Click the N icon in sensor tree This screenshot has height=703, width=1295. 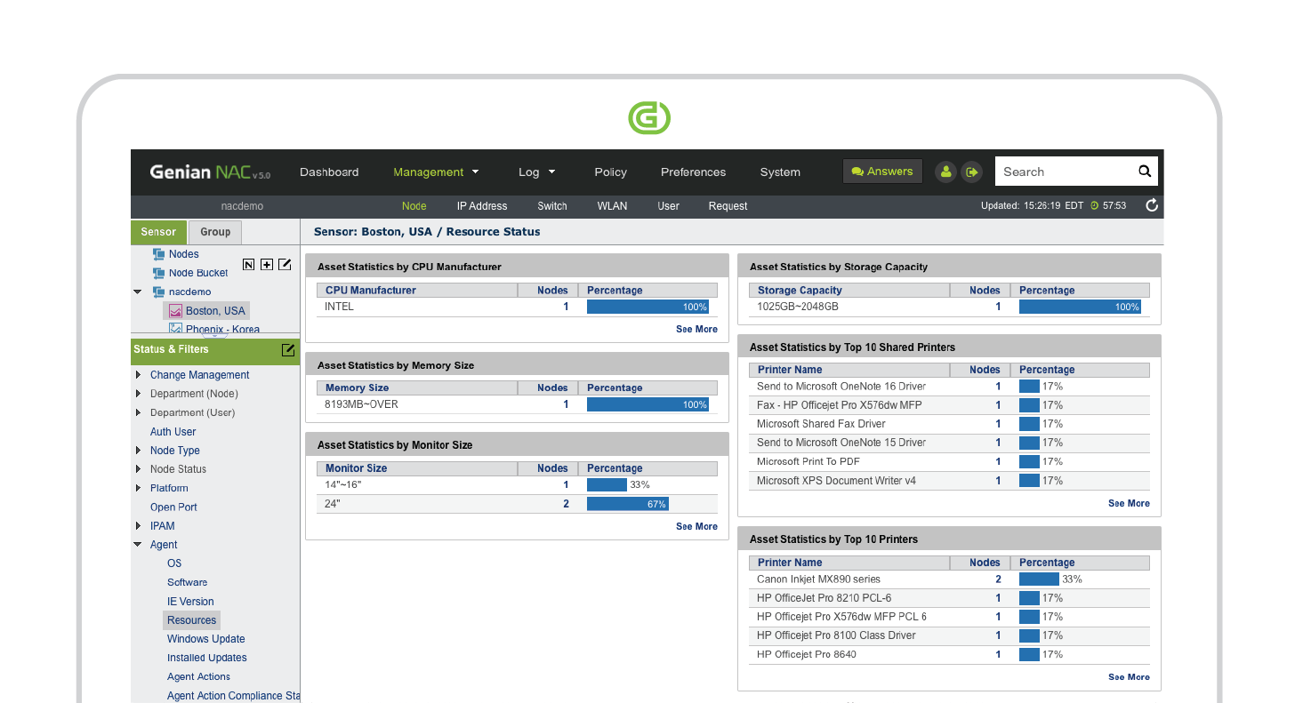coord(248,264)
